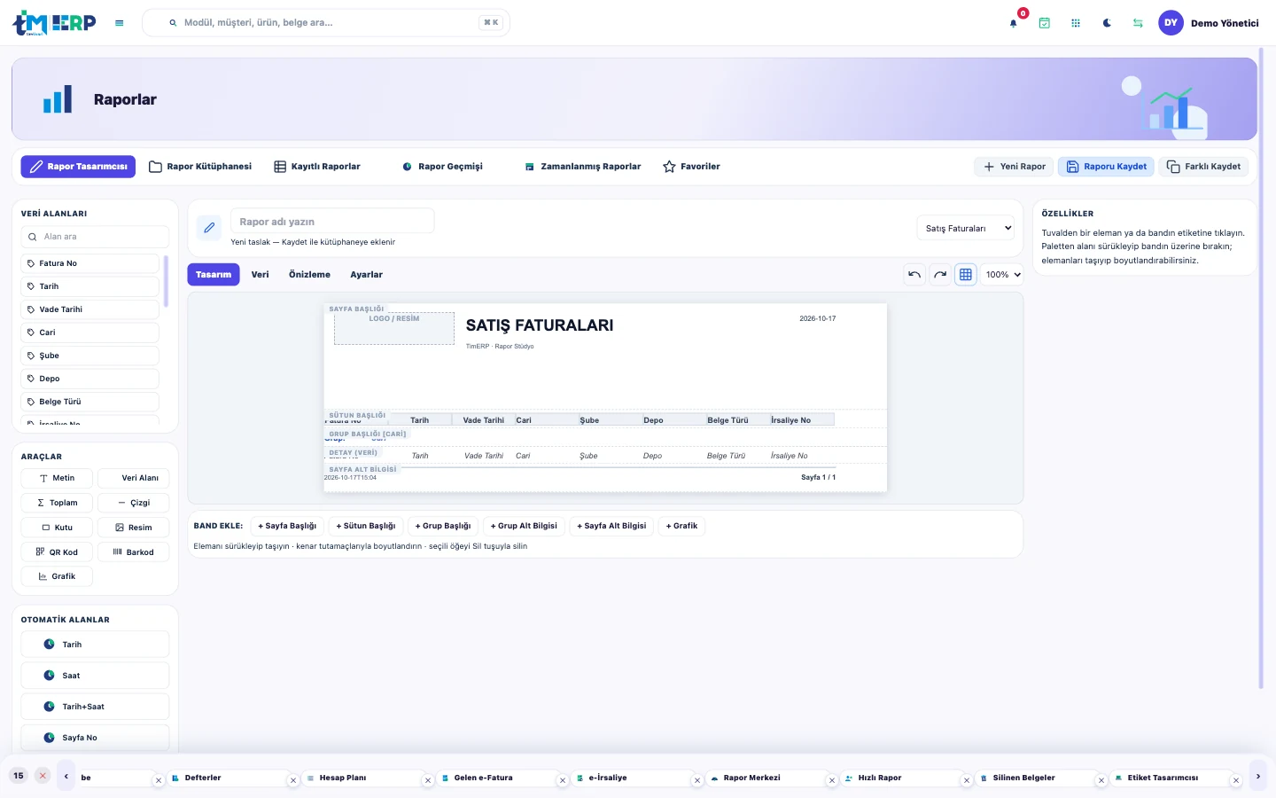Select the Vade Tarihi data field

tap(90, 309)
